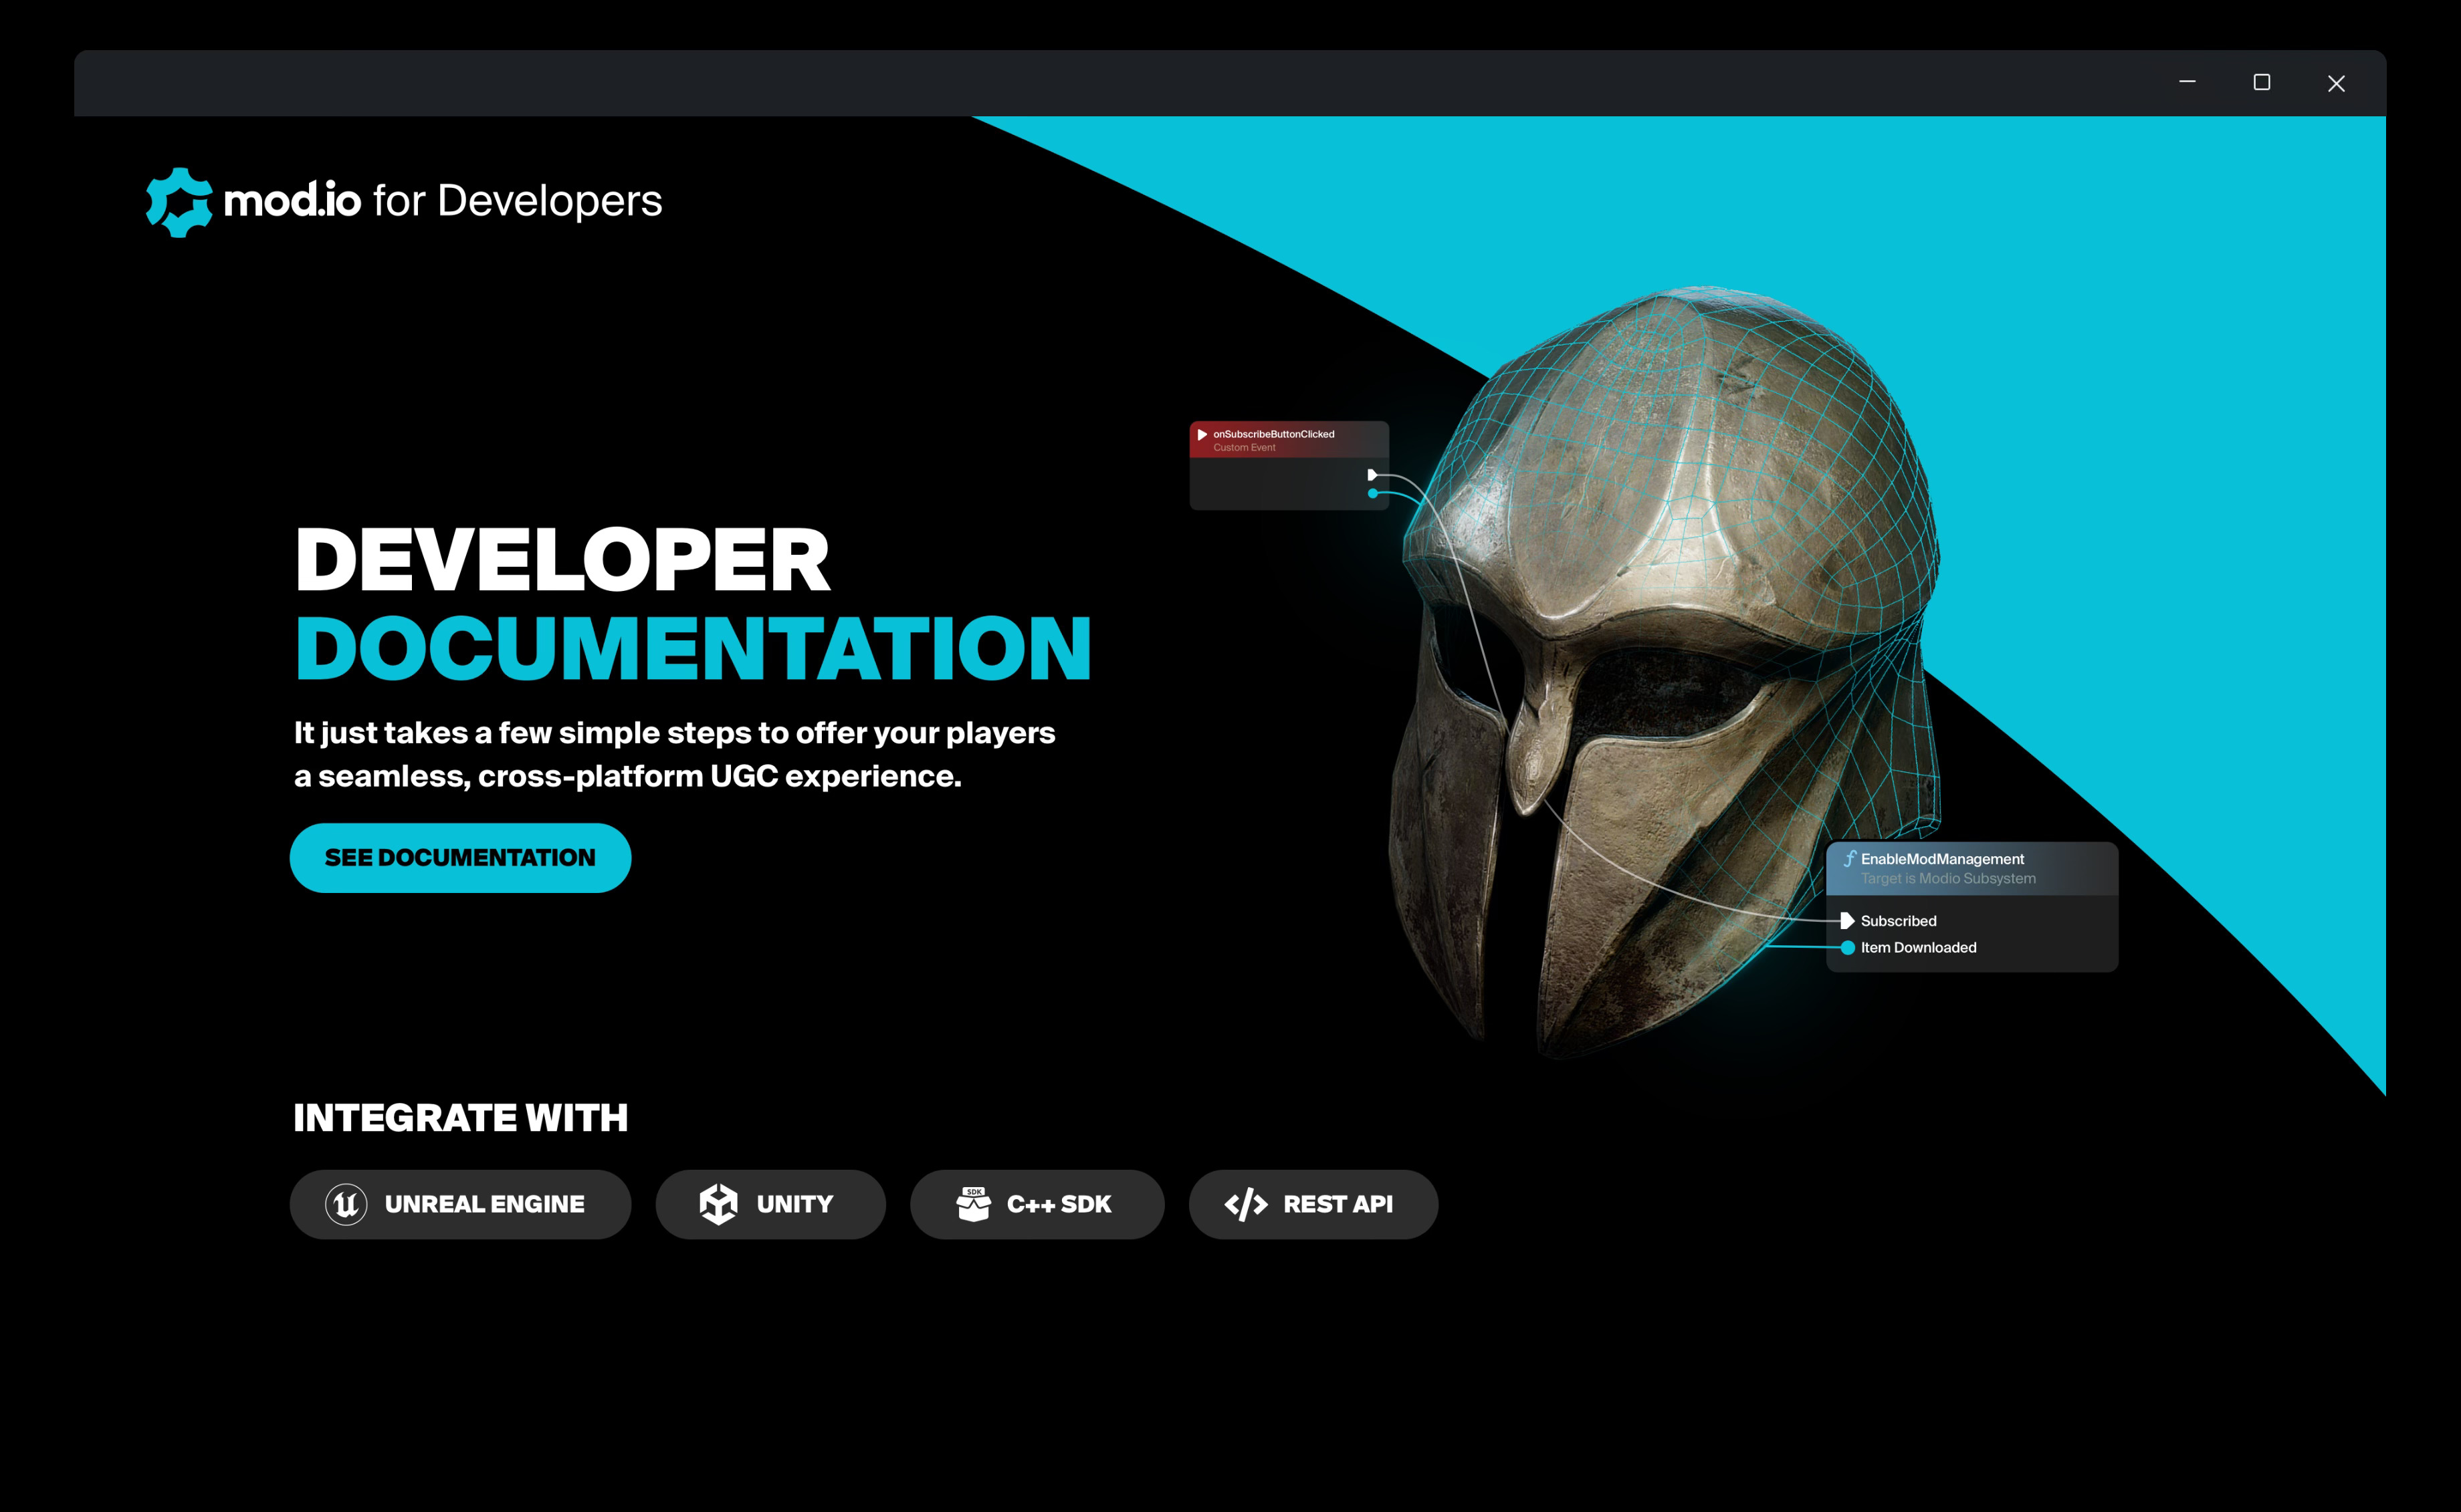Open the REST API integration button

1313,1204
